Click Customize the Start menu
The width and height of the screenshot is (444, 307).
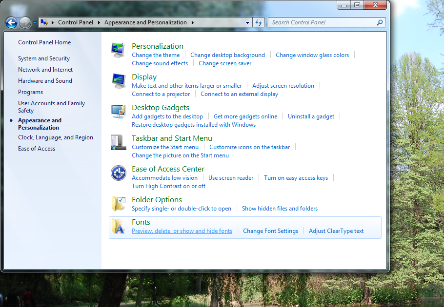click(x=165, y=147)
